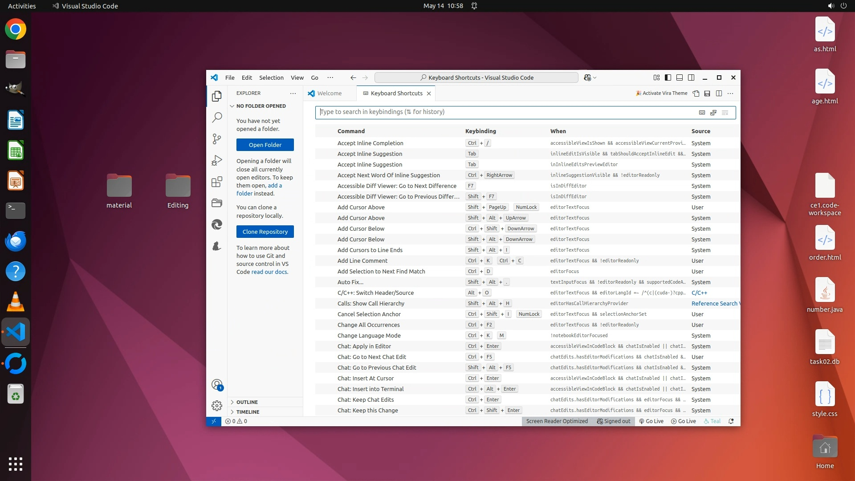855x481 pixels.
Task: Toggle Sort by Precedence in search box
Action: (713, 113)
